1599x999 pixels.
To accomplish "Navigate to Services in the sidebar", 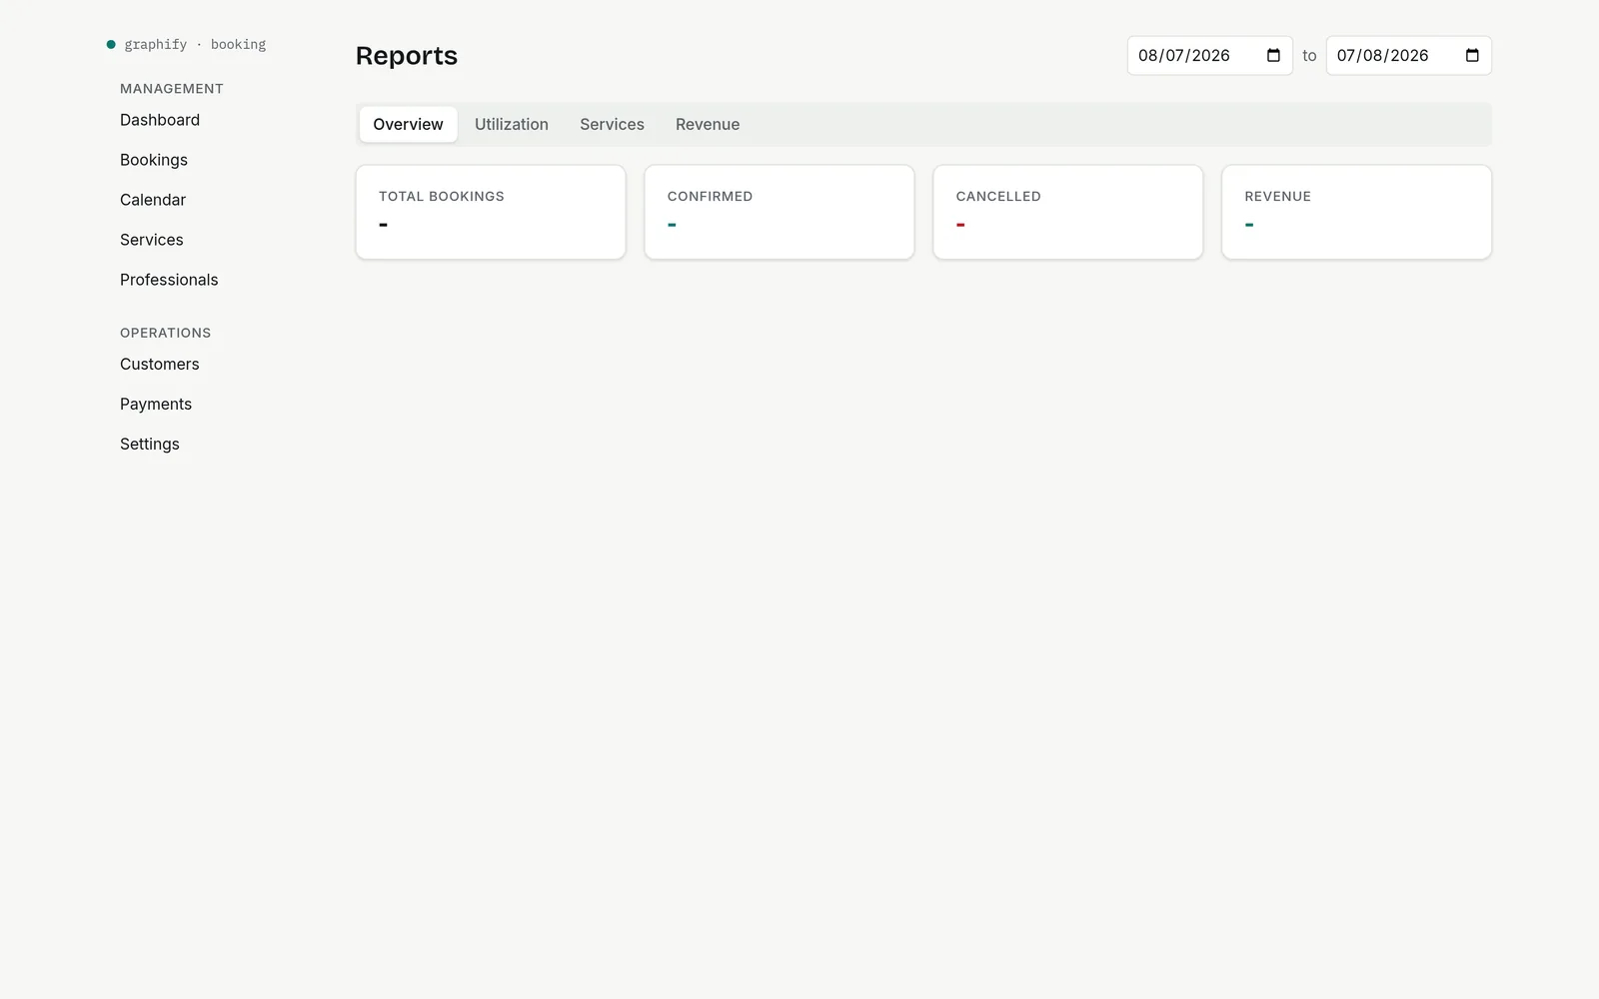I will coord(152,240).
